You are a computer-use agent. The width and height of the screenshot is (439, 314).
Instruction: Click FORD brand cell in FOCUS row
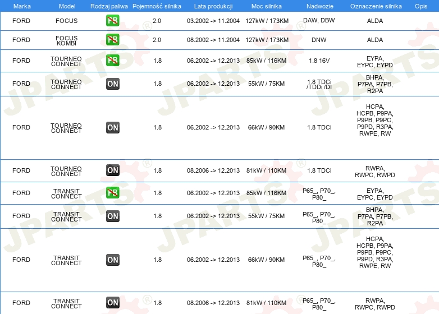tap(21, 21)
